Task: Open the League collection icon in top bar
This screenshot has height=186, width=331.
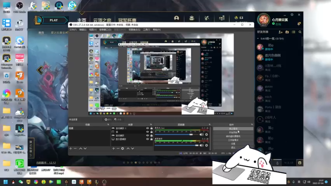Action: click(192, 18)
